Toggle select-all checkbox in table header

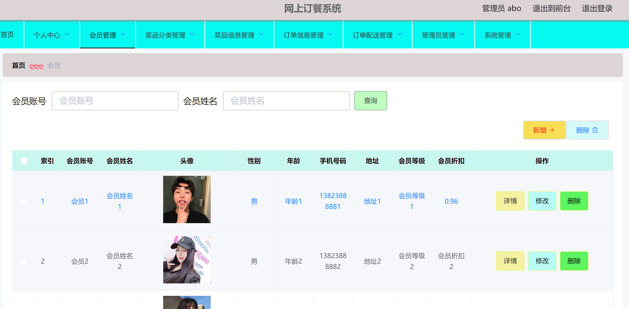24,161
